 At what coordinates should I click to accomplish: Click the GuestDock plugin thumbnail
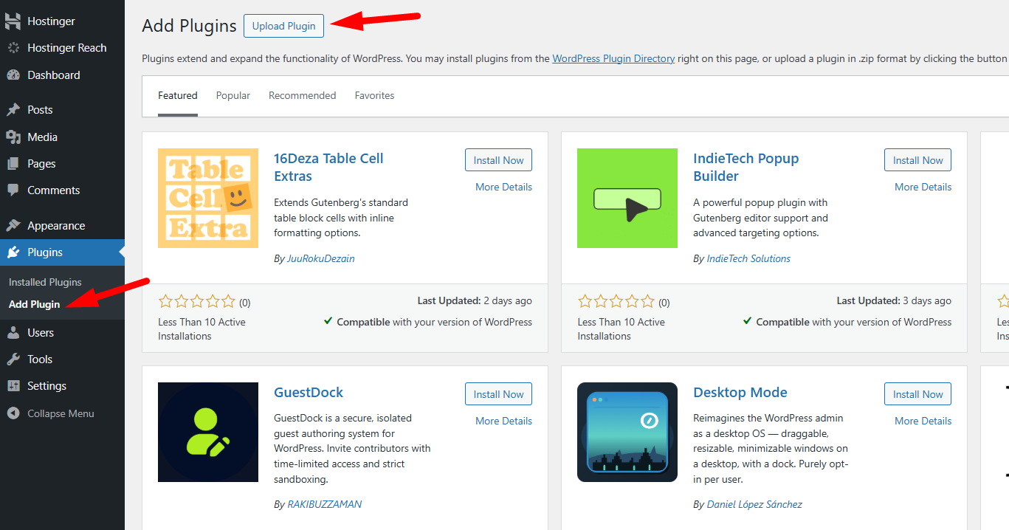208,432
